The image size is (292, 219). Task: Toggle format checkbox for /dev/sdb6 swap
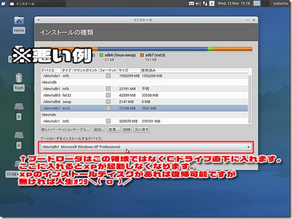[108, 102]
